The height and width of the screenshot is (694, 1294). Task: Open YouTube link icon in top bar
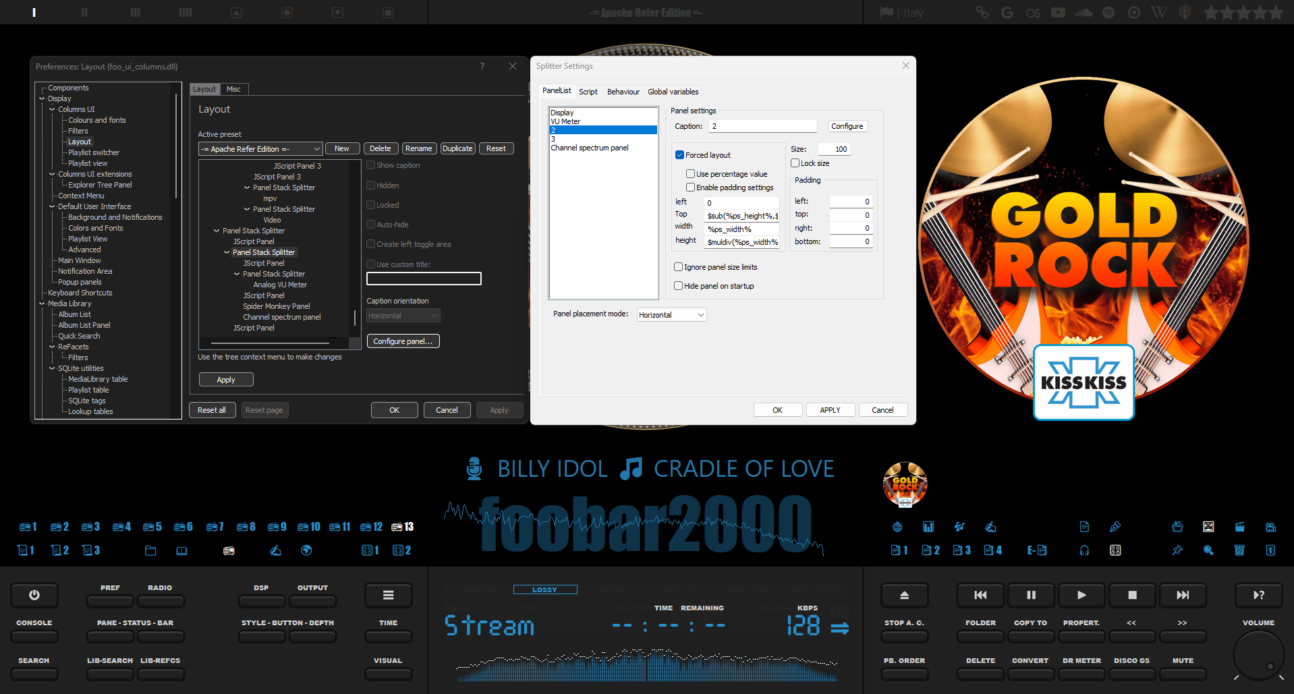pos(1058,12)
